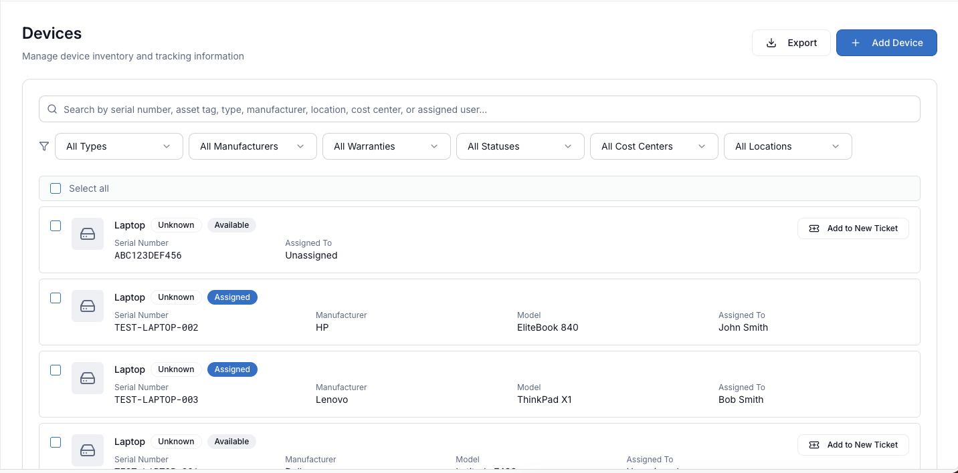The height and width of the screenshot is (473, 958).
Task: Tick the checkbox for ABC123DEF456 laptop
Action: coord(56,226)
